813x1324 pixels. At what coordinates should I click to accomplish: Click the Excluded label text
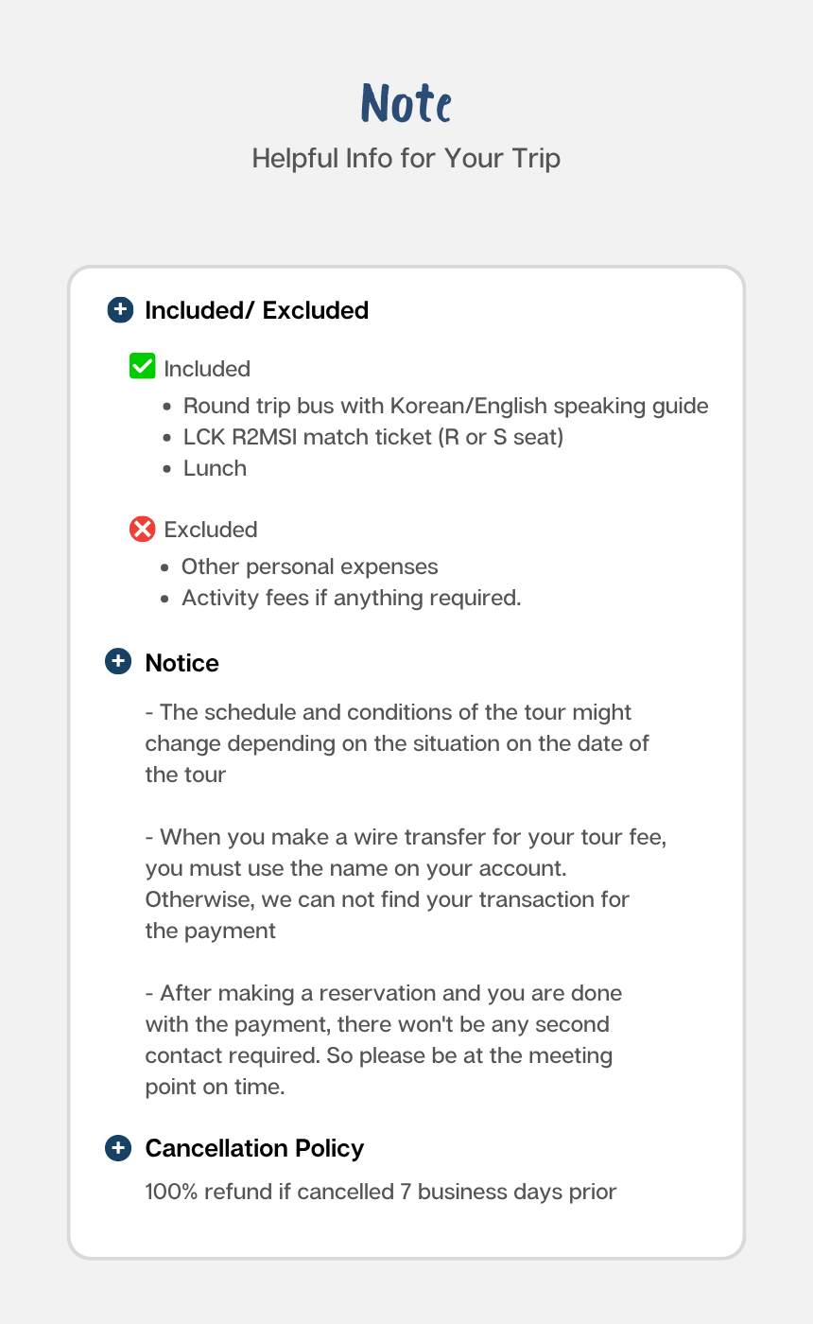(211, 530)
